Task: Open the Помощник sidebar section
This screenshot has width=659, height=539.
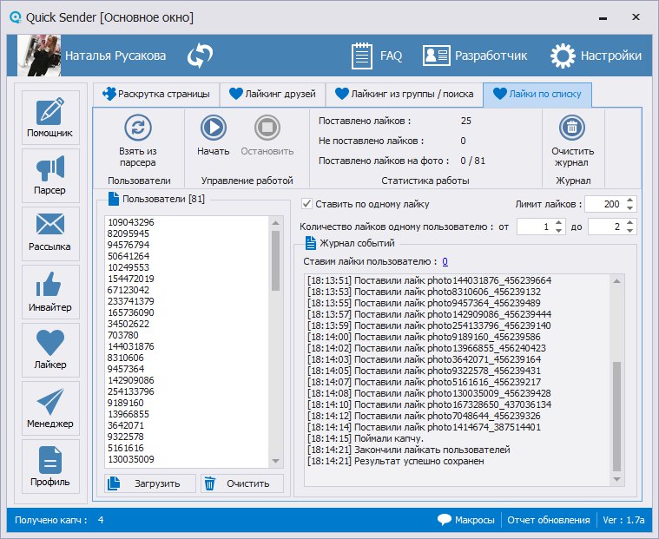Action: (x=50, y=118)
